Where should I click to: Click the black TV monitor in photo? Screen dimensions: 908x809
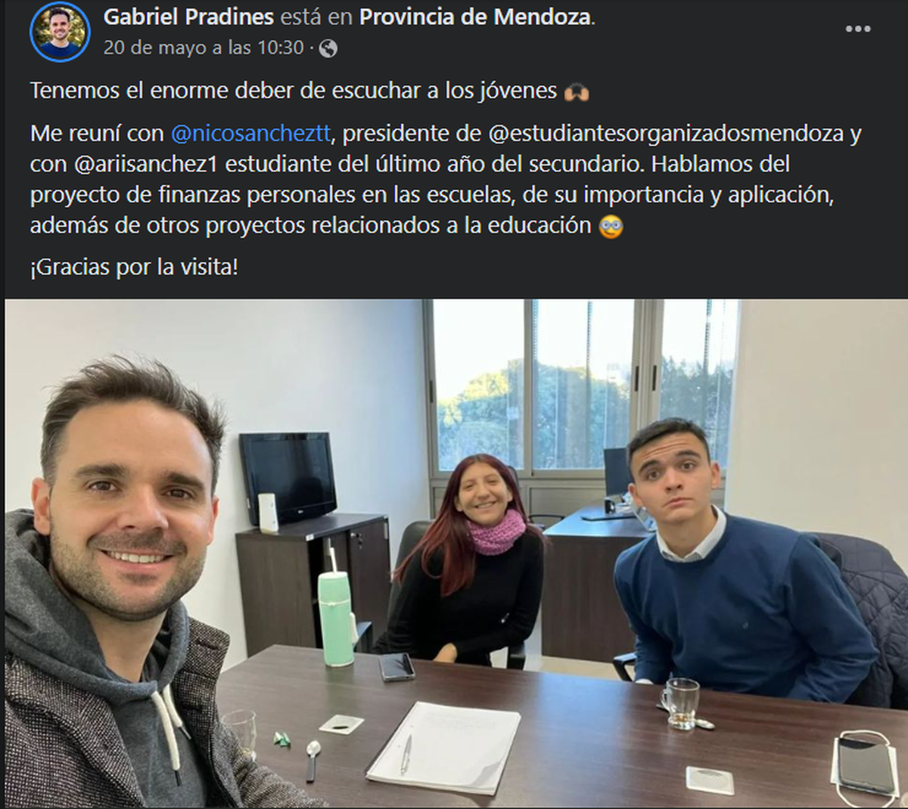pyautogui.click(x=289, y=476)
